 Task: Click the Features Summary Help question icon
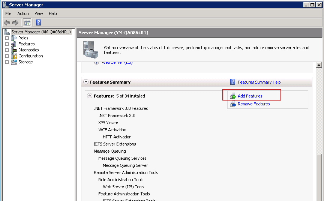click(x=233, y=82)
